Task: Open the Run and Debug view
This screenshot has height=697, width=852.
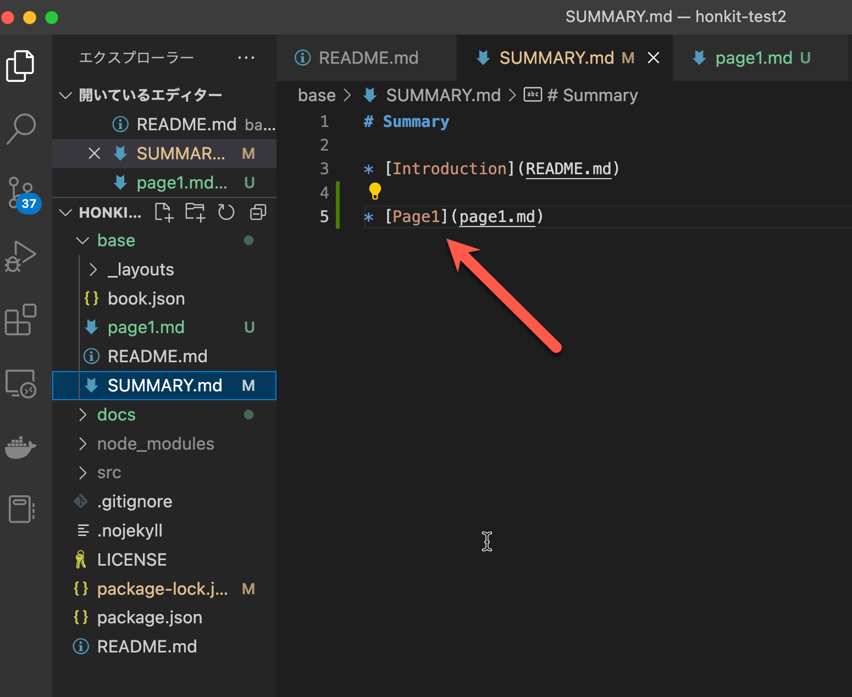Action: (x=20, y=256)
